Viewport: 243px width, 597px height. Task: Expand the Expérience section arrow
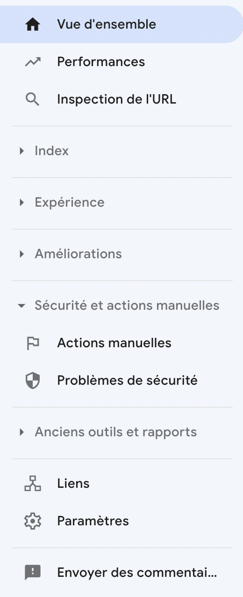pyautogui.click(x=21, y=202)
